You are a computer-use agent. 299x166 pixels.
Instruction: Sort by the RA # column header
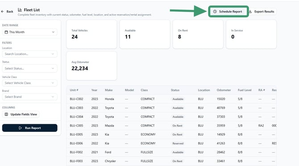tap(262, 90)
